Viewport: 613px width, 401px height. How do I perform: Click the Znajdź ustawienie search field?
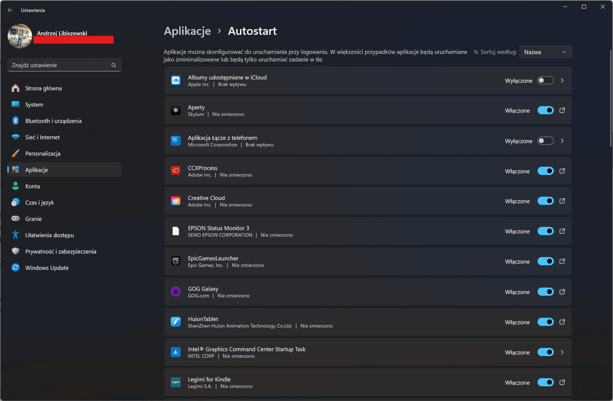64,65
